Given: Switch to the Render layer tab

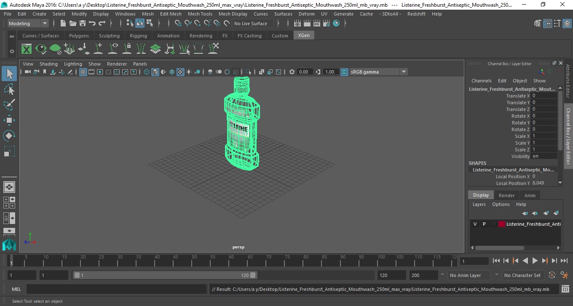Looking at the screenshot, I should [506, 195].
